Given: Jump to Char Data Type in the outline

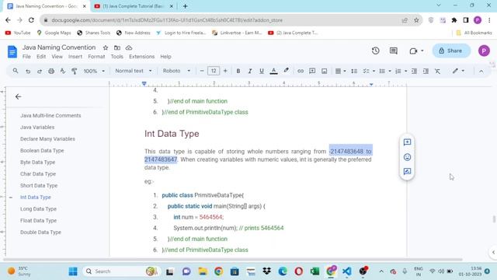Looking at the screenshot, I should [x=38, y=173].
